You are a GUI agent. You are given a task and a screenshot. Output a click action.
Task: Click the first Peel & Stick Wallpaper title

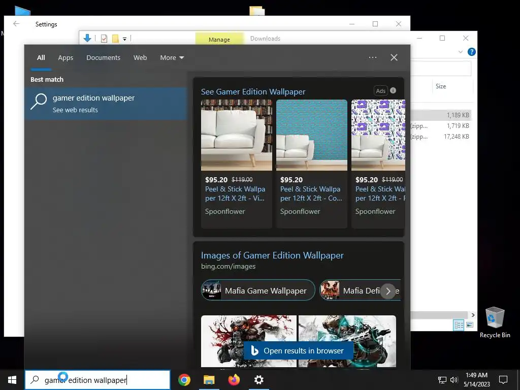235,193
